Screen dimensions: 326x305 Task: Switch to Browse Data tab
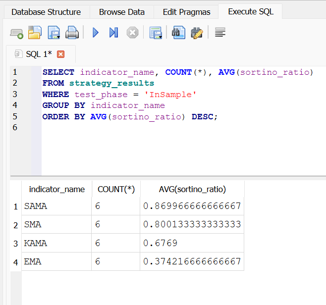pyautogui.click(x=121, y=12)
